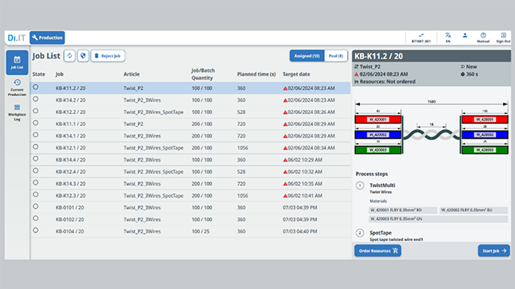Open the Workplace Log sidebar icon
Viewport: 515px width, 289px height.
coord(17,111)
